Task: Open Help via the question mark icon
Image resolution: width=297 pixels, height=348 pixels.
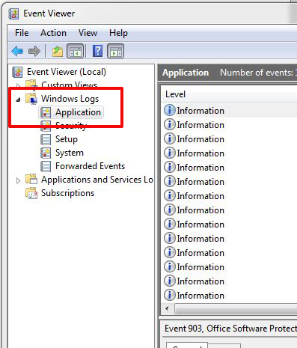Action: click(97, 51)
